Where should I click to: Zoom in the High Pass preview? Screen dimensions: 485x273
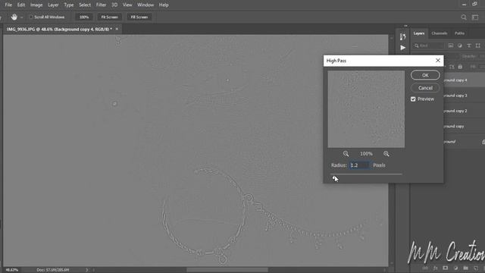(386, 154)
